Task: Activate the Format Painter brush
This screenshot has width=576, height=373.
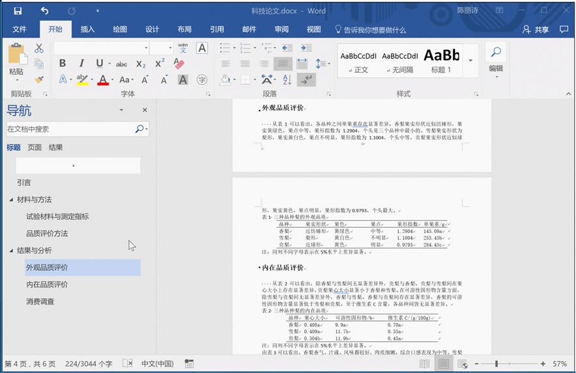Action: click(x=39, y=79)
